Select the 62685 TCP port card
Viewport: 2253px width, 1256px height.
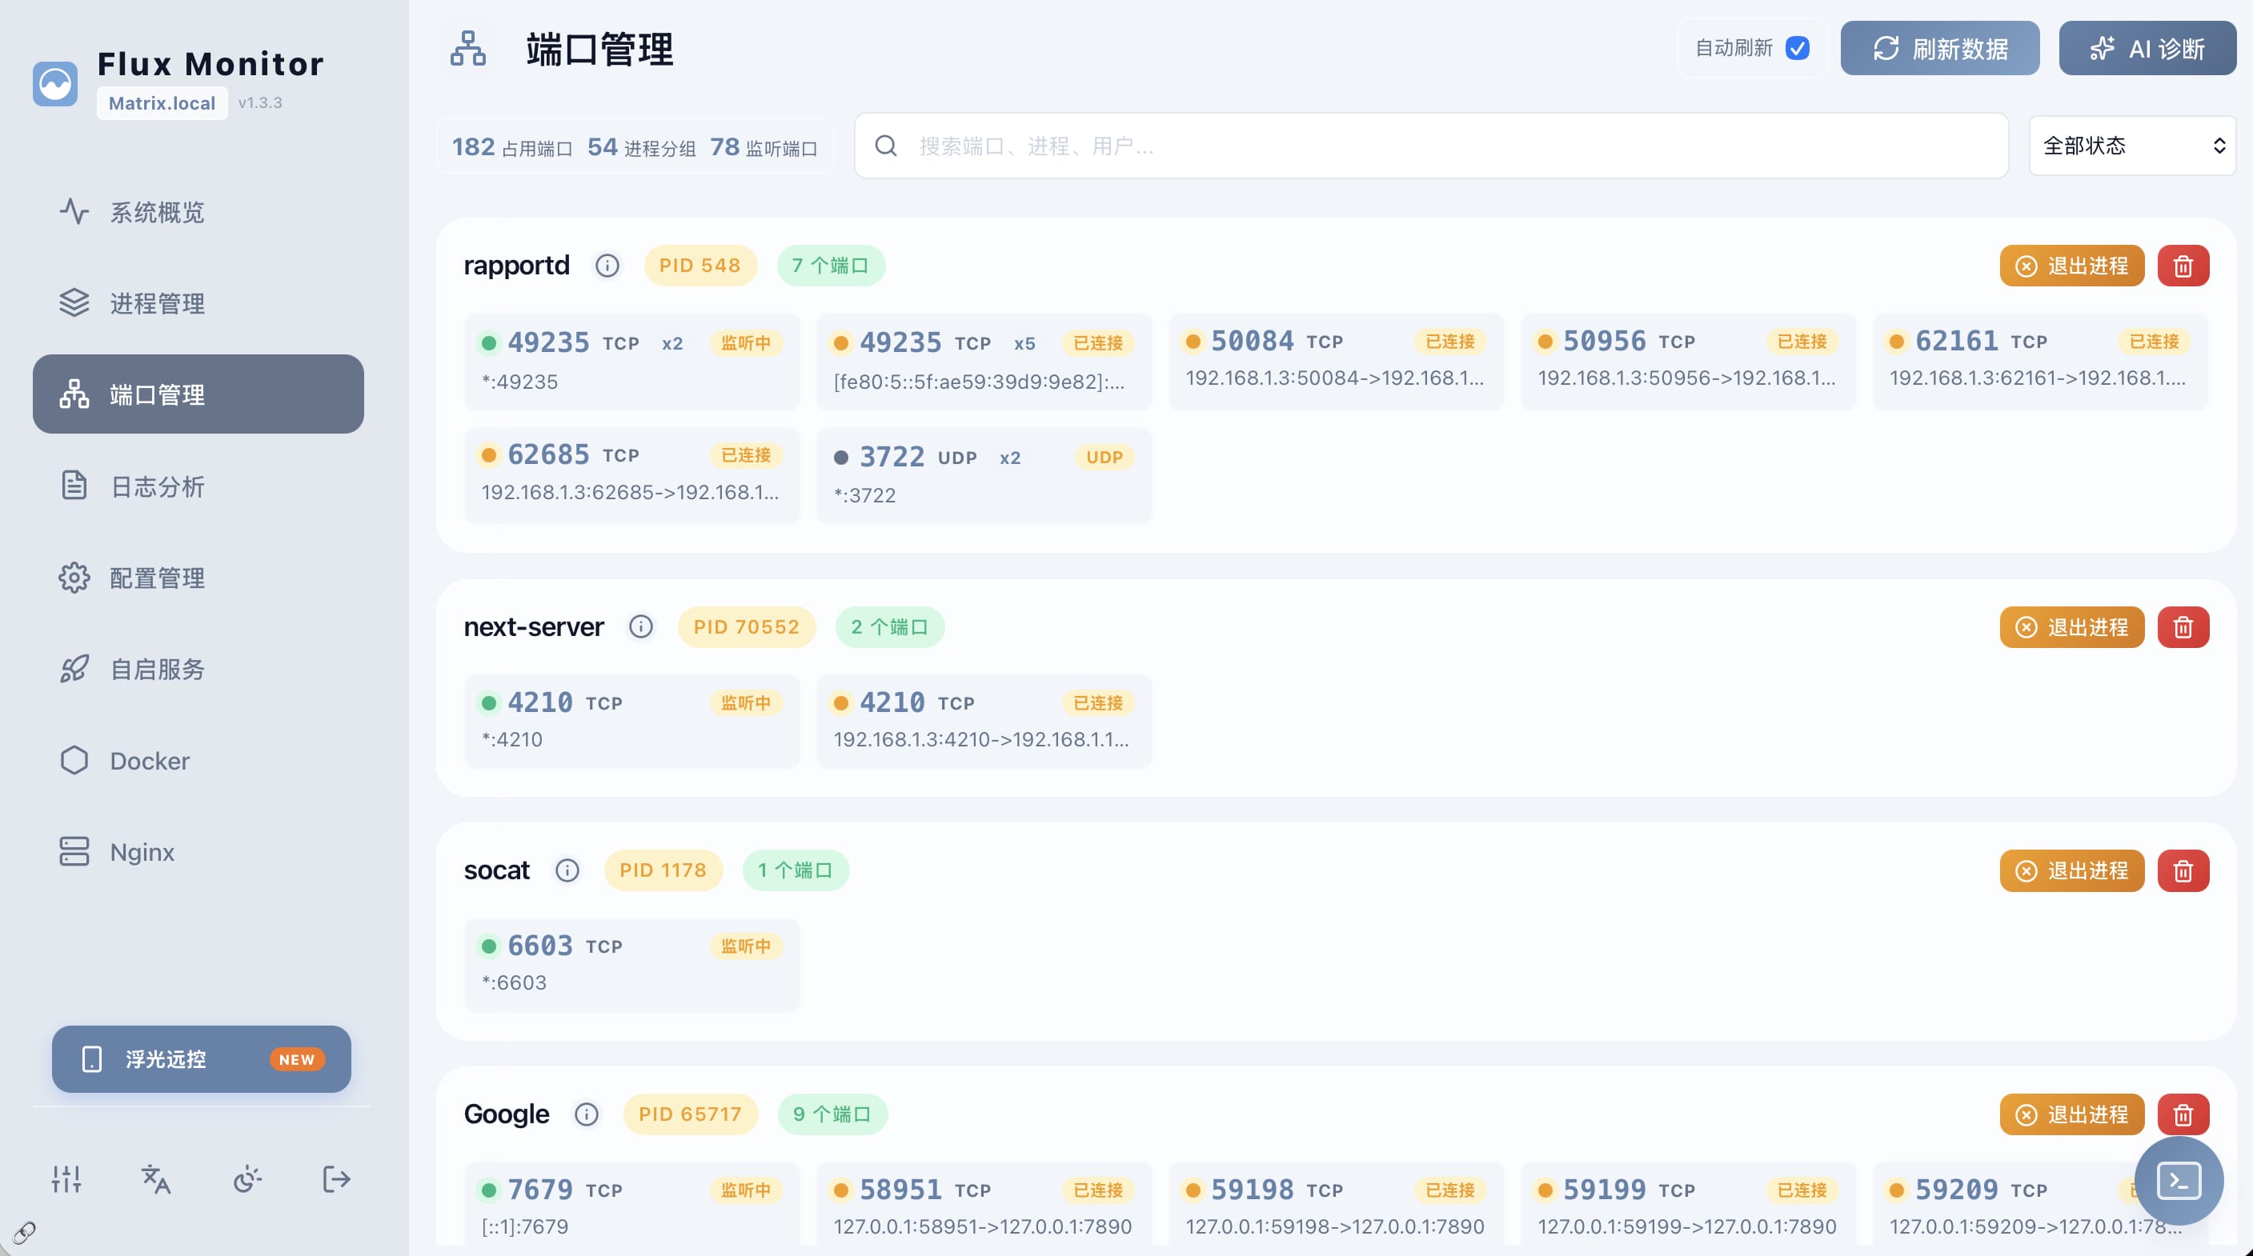pos(631,475)
